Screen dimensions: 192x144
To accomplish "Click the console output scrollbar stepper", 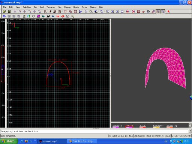I will [190, 131].
